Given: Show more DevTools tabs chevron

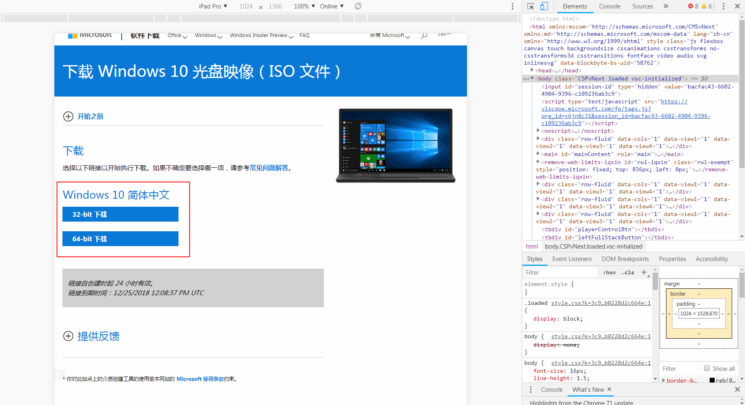Looking at the screenshot, I should pos(666,6).
